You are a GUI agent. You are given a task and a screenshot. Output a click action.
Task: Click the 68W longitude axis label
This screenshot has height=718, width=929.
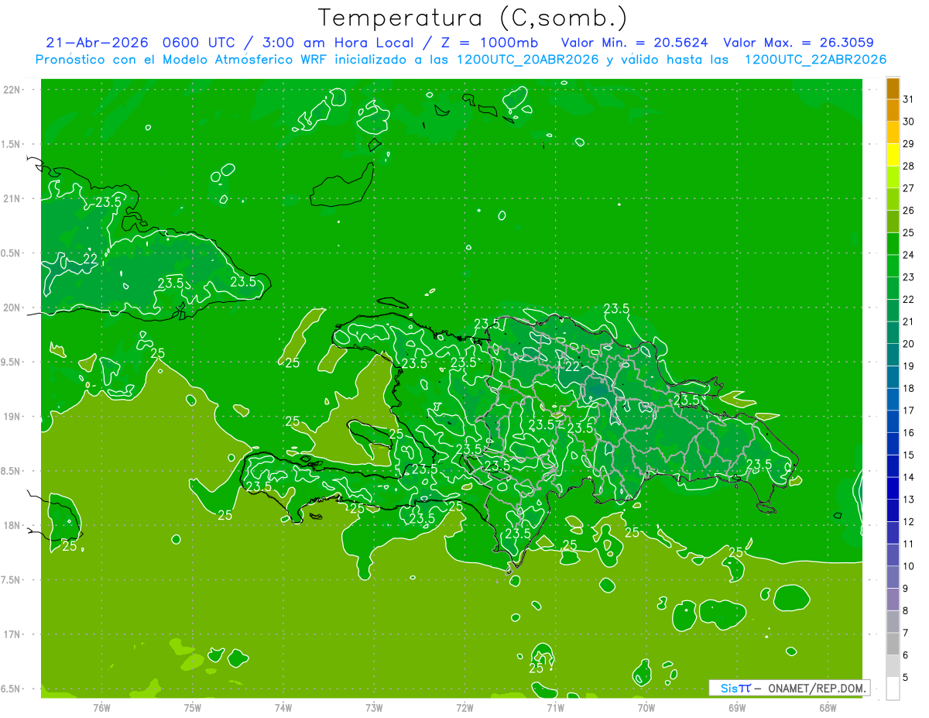[828, 707]
